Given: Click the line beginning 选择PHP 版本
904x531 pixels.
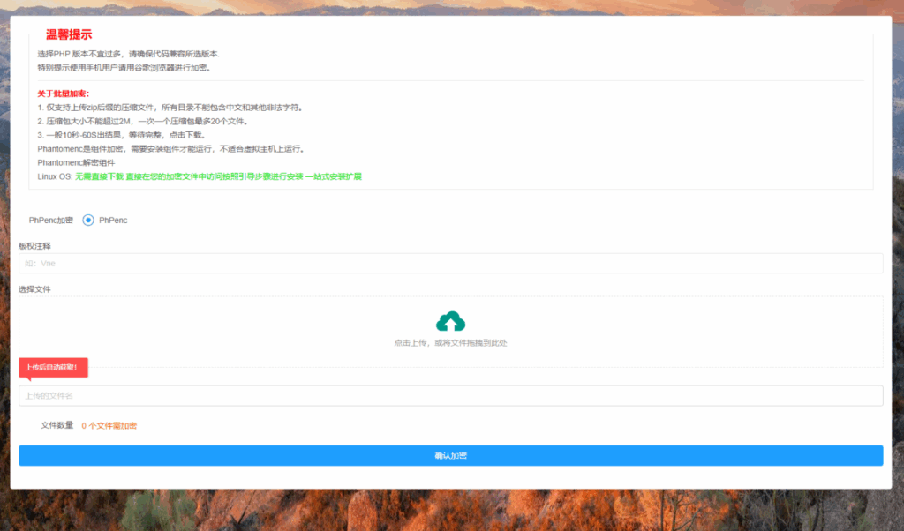Looking at the screenshot, I should click(x=129, y=54).
